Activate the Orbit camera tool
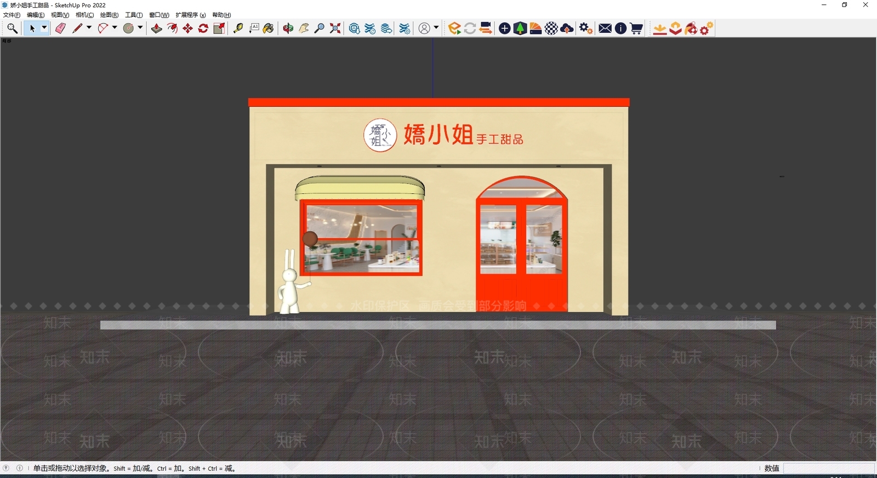The width and height of the screenshot is (877, 478). (288, 28)
